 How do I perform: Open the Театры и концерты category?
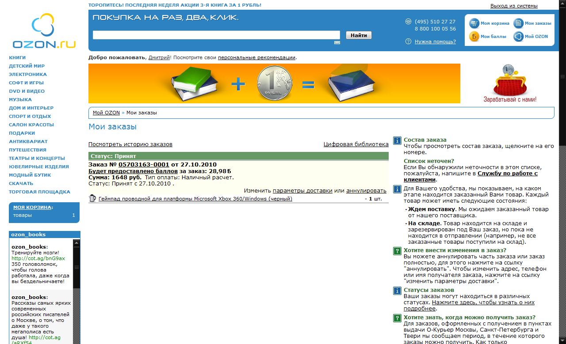(x=37, y=158)
